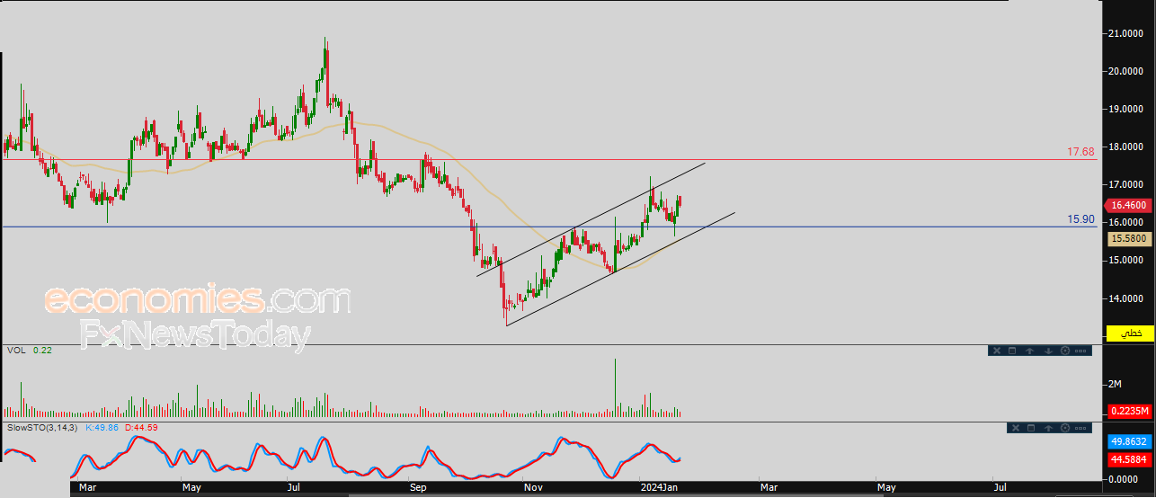This screenshot has width=1156, height=498.
Task: Click the yellow Arabic scale label button
Action: [1130, 333]
